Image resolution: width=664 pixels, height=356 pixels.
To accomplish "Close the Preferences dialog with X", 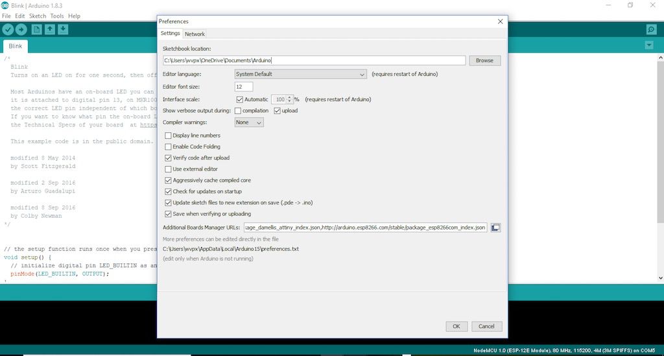I will click(500, 21).
